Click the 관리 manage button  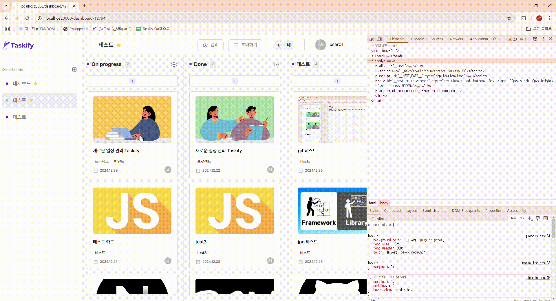point(211,45)
